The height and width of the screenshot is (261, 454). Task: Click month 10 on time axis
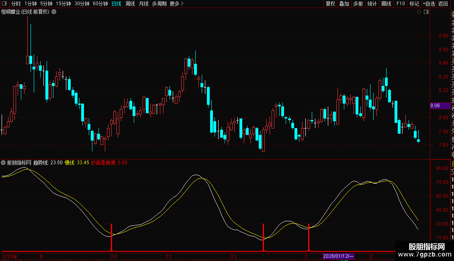[114, 256]
